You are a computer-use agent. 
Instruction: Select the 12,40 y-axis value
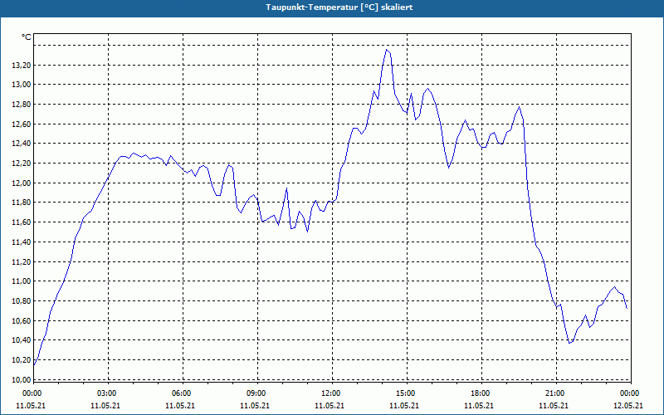coord(22,144)
